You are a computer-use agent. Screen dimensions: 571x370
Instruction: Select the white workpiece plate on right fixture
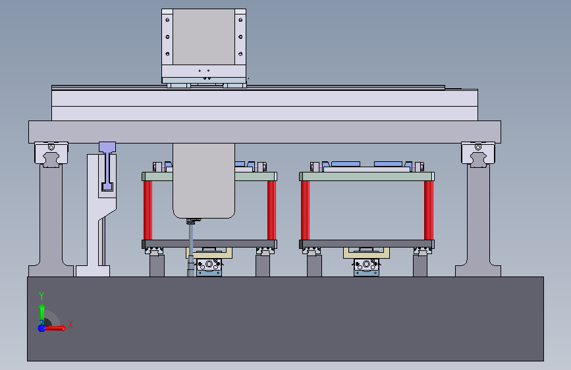tap(367, 169)
